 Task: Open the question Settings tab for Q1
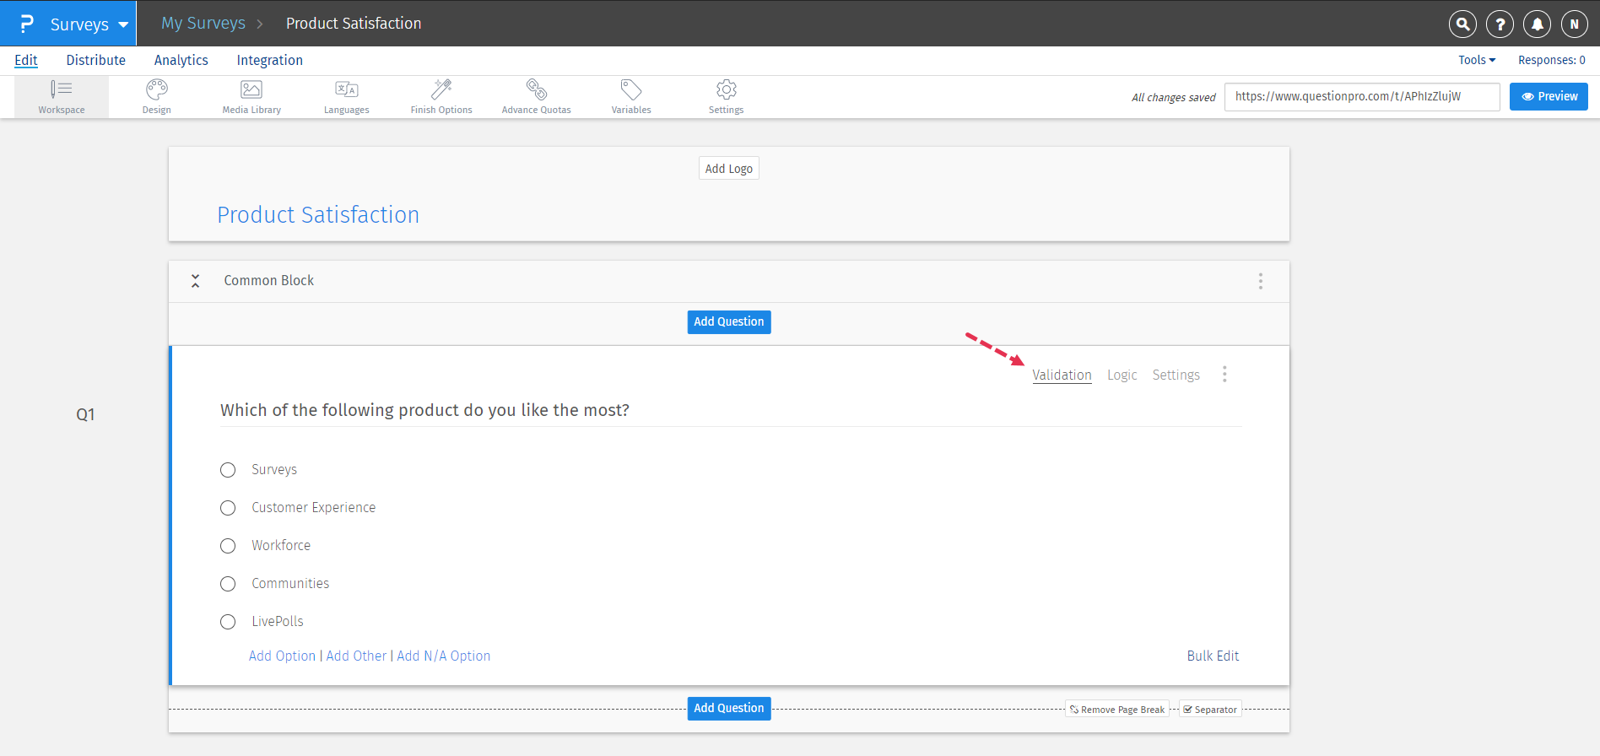(x=1176, y=375)
